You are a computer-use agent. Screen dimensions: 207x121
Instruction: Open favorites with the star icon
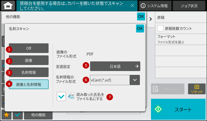7,115
